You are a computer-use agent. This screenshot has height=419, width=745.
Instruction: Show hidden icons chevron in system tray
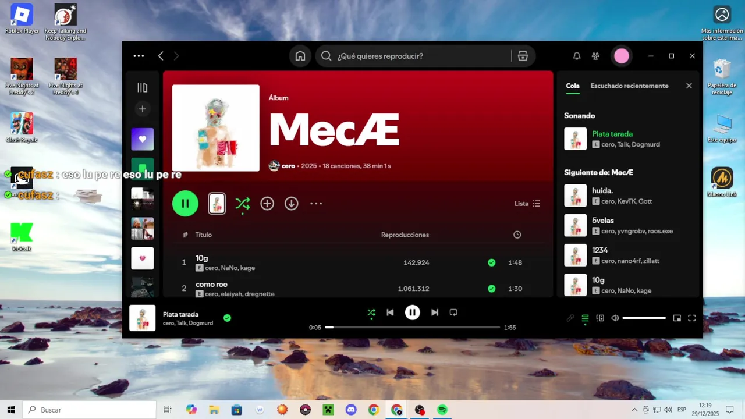(634, 410)
